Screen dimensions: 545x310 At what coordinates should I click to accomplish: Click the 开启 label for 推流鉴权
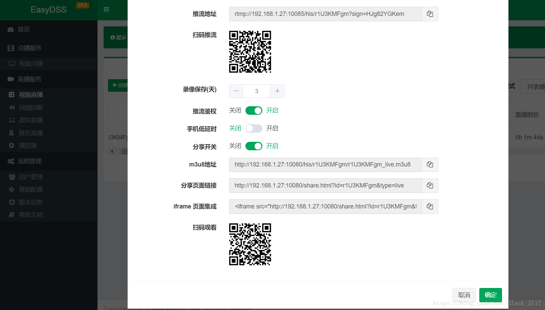pyautogui.click(x=272, y=110)
